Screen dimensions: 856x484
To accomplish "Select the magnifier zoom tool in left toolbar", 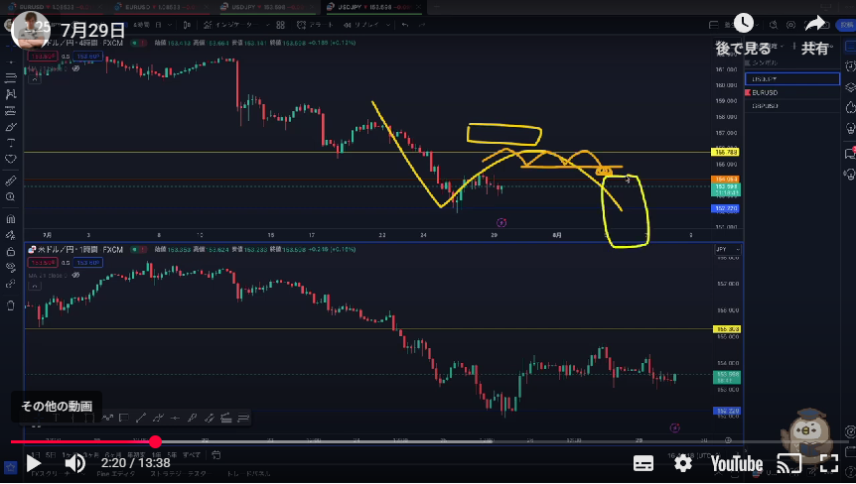I will point(11,199).
